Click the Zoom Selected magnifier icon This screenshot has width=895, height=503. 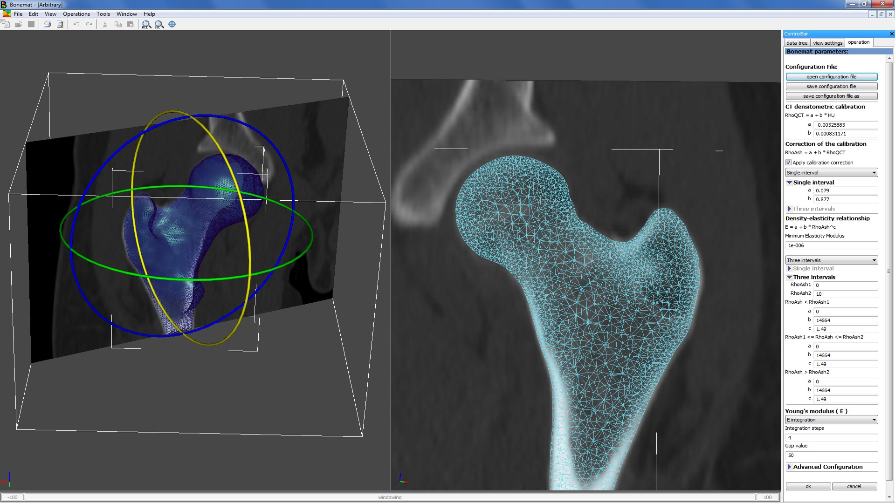click(159, 24)
